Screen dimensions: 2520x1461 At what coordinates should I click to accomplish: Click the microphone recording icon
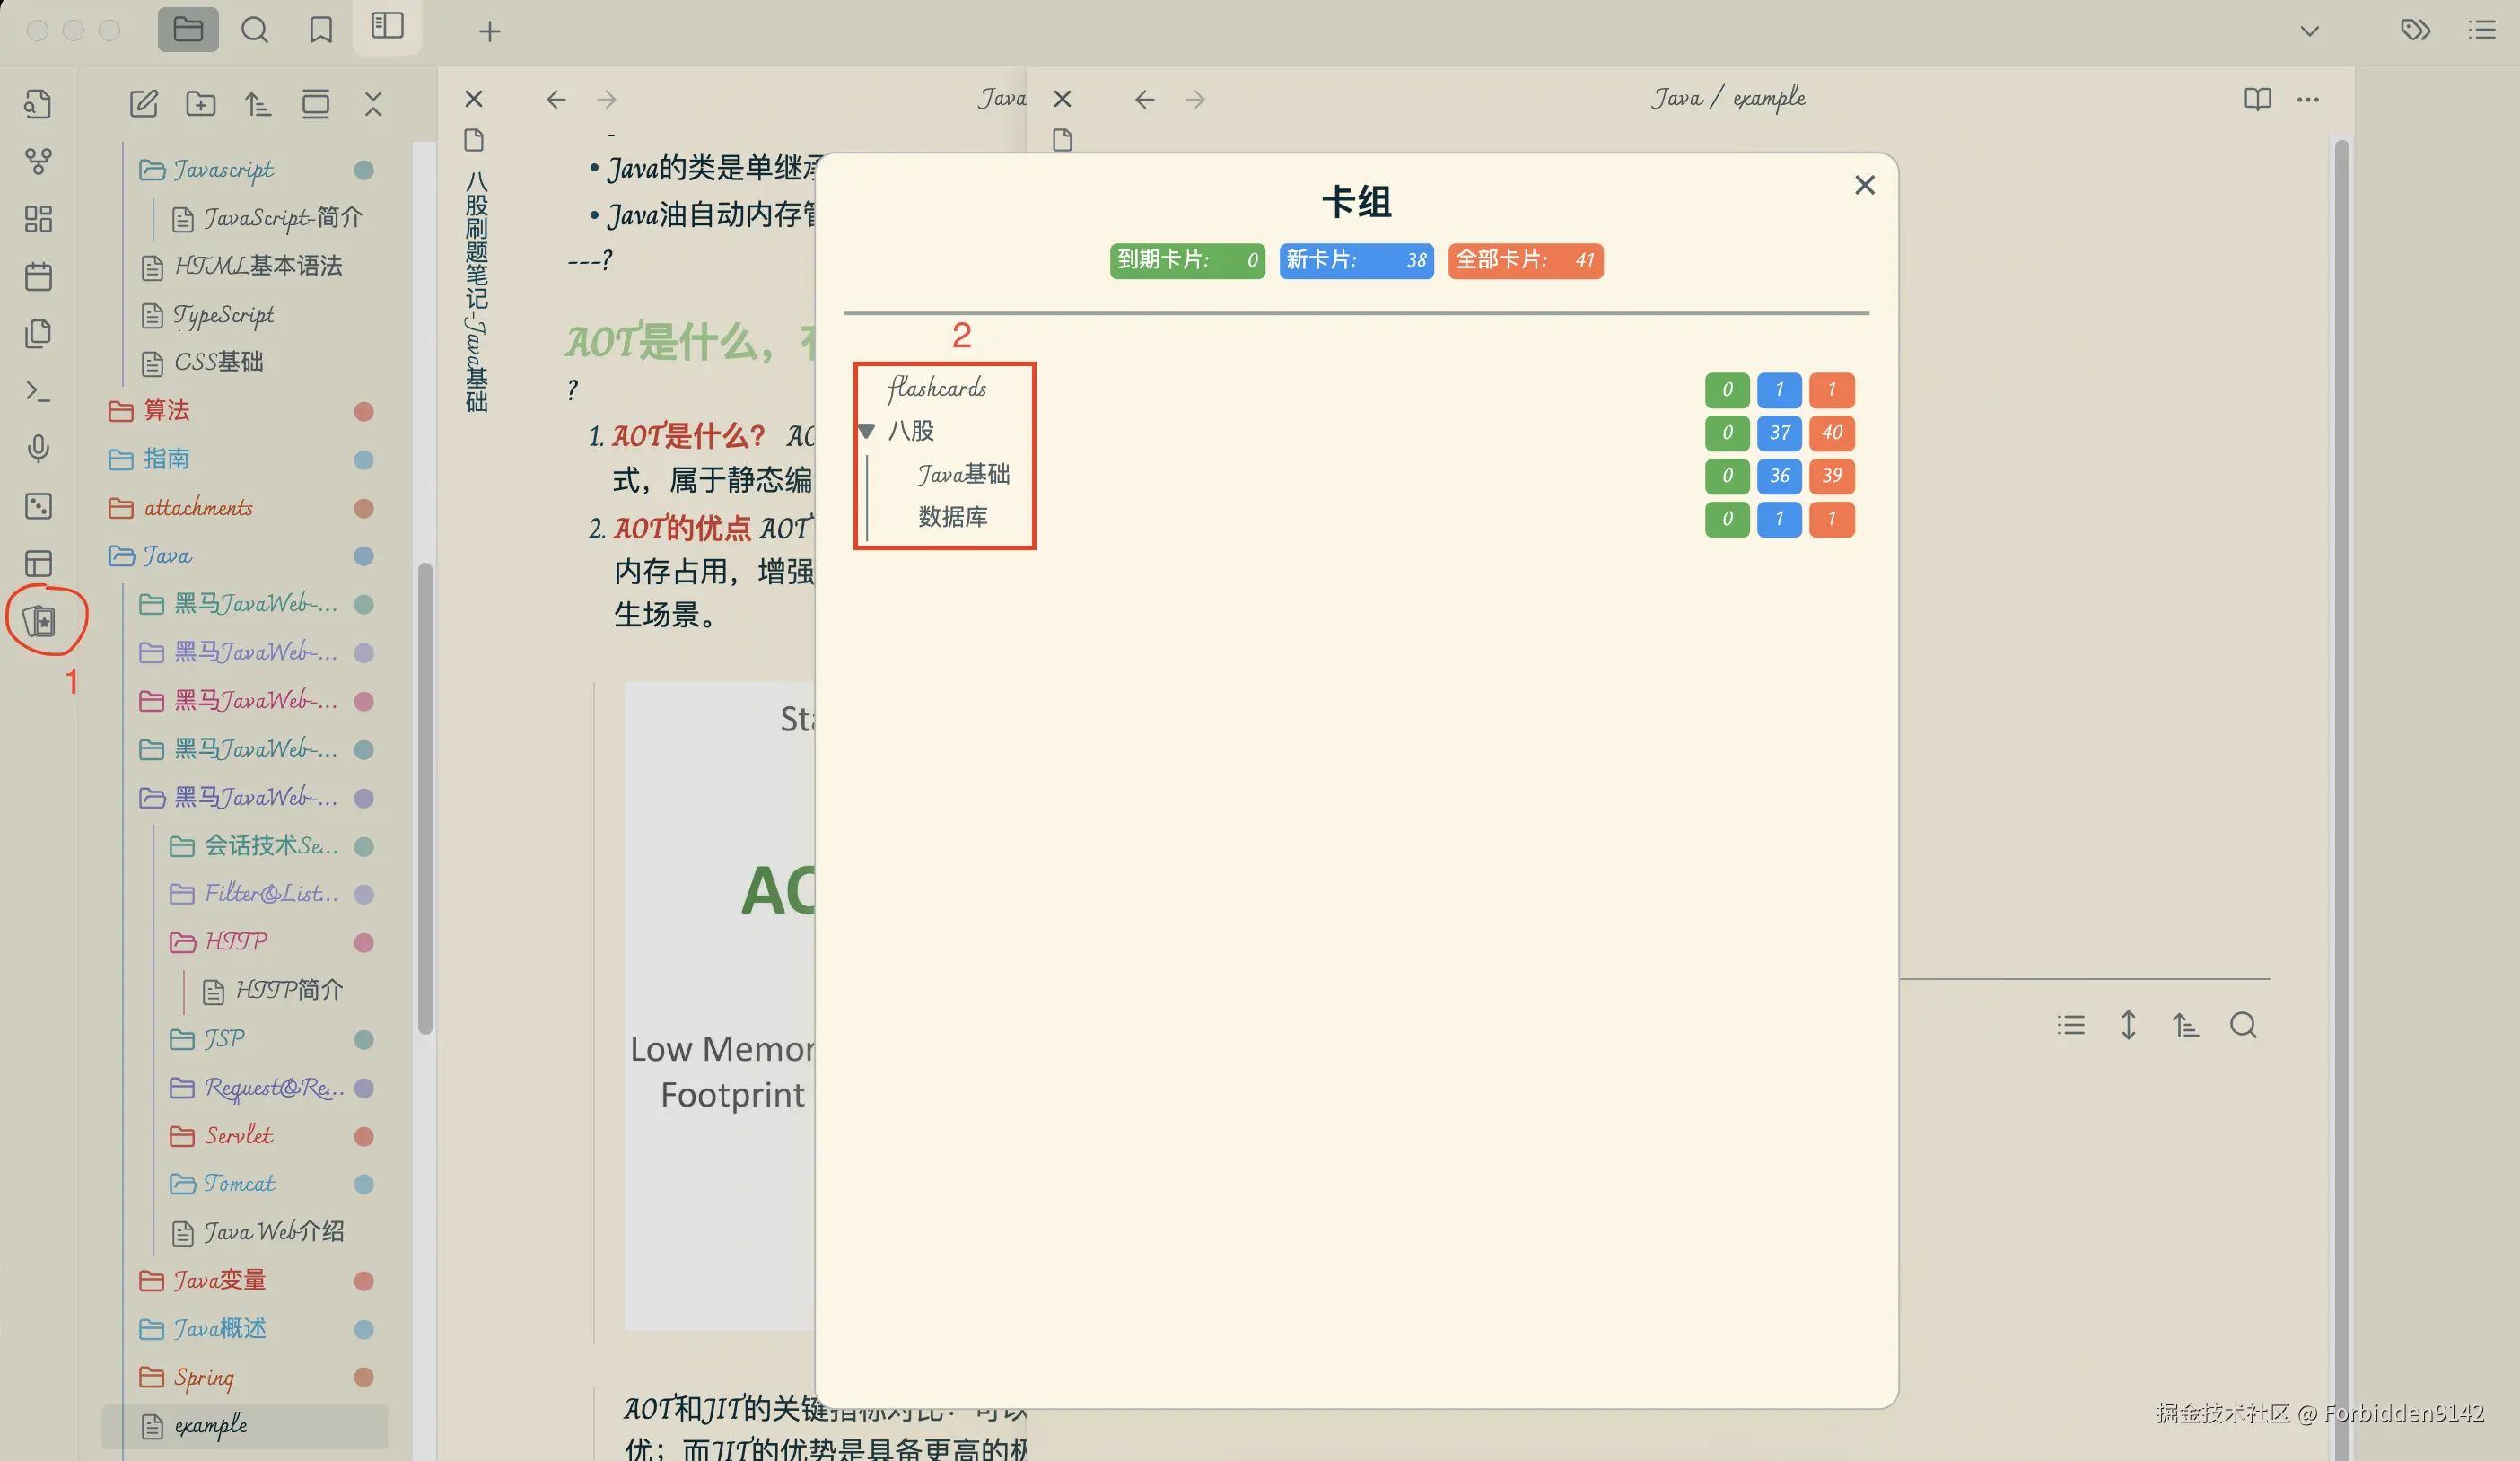(x=38, y=449)
